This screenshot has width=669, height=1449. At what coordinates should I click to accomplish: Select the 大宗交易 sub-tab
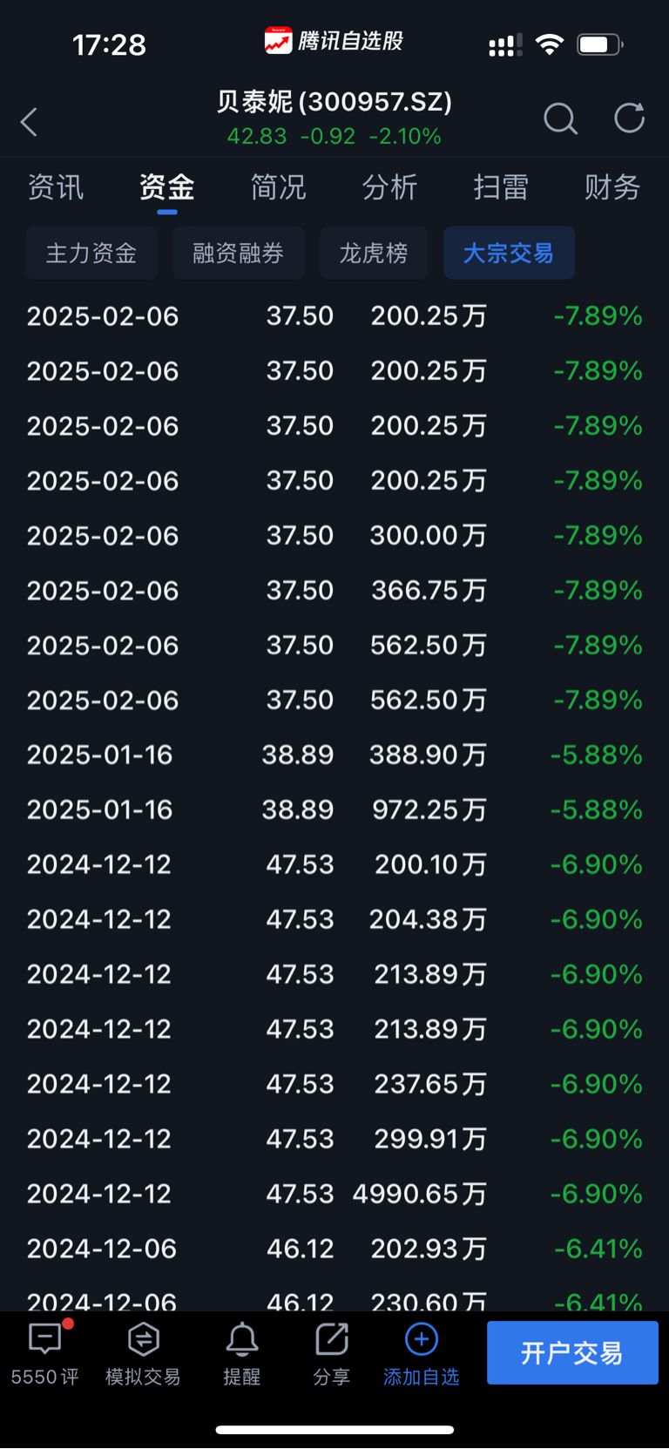[x=509, y=253]
